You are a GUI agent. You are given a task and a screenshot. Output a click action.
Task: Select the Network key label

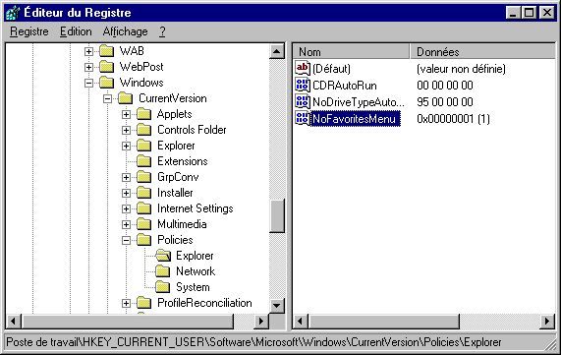[x=196, y=271]
